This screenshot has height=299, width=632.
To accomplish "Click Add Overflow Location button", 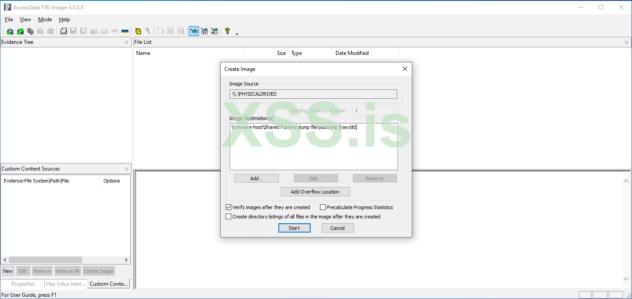I will point(315,191).
